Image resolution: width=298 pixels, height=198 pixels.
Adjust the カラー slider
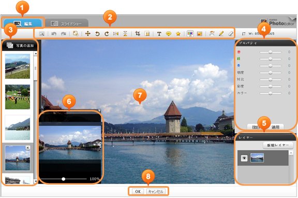270,93
